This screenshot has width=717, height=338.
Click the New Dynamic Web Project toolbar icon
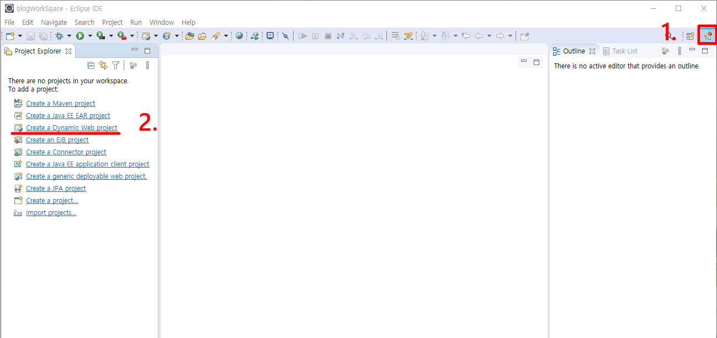[x=146, y=36]
